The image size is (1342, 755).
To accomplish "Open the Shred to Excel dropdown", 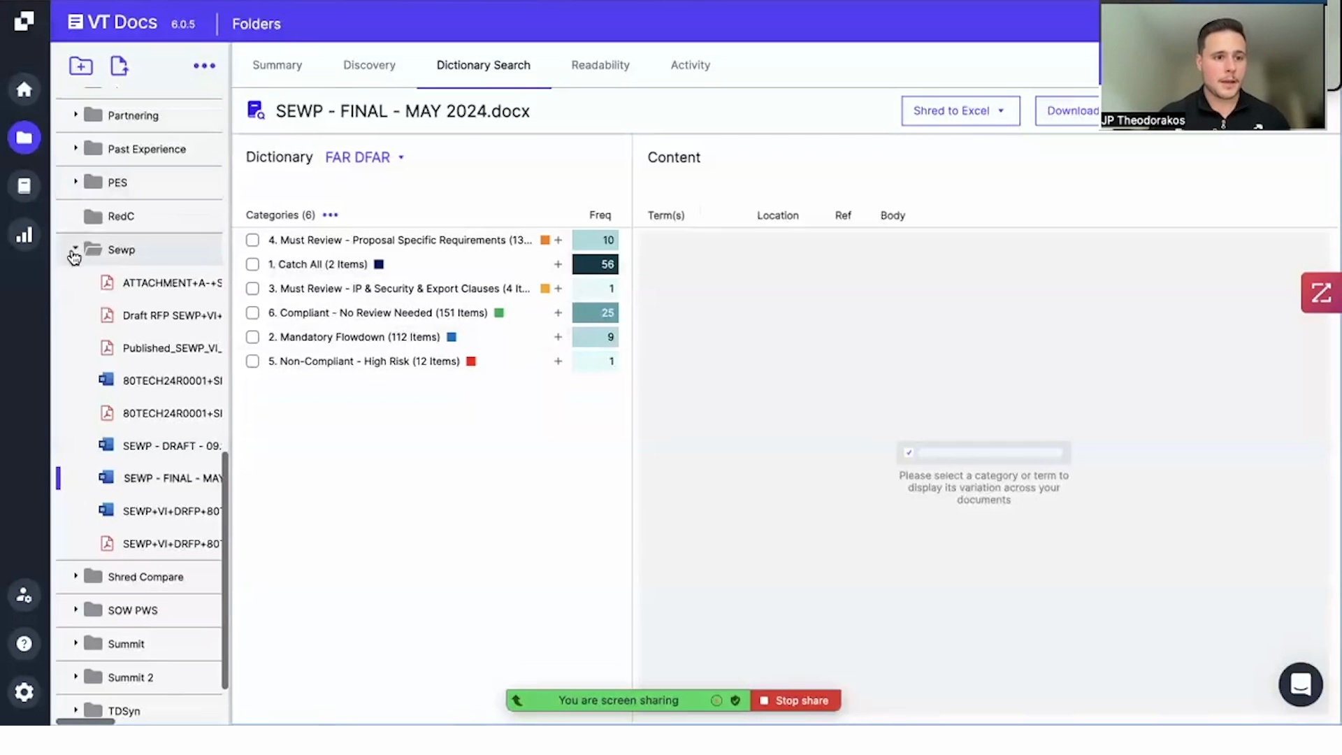I will (960, 111).
